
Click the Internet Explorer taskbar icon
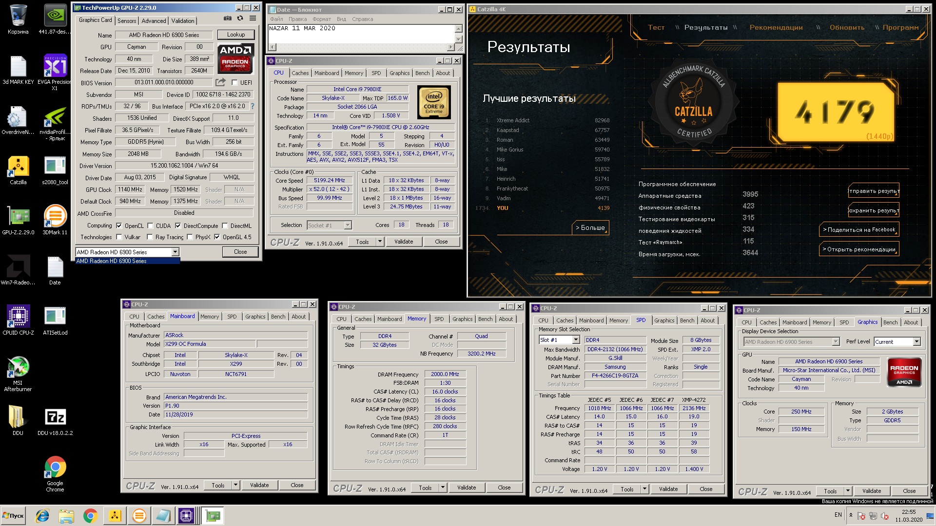point(42,516)
